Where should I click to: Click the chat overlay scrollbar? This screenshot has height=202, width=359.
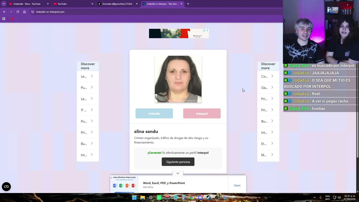(357, 111)
